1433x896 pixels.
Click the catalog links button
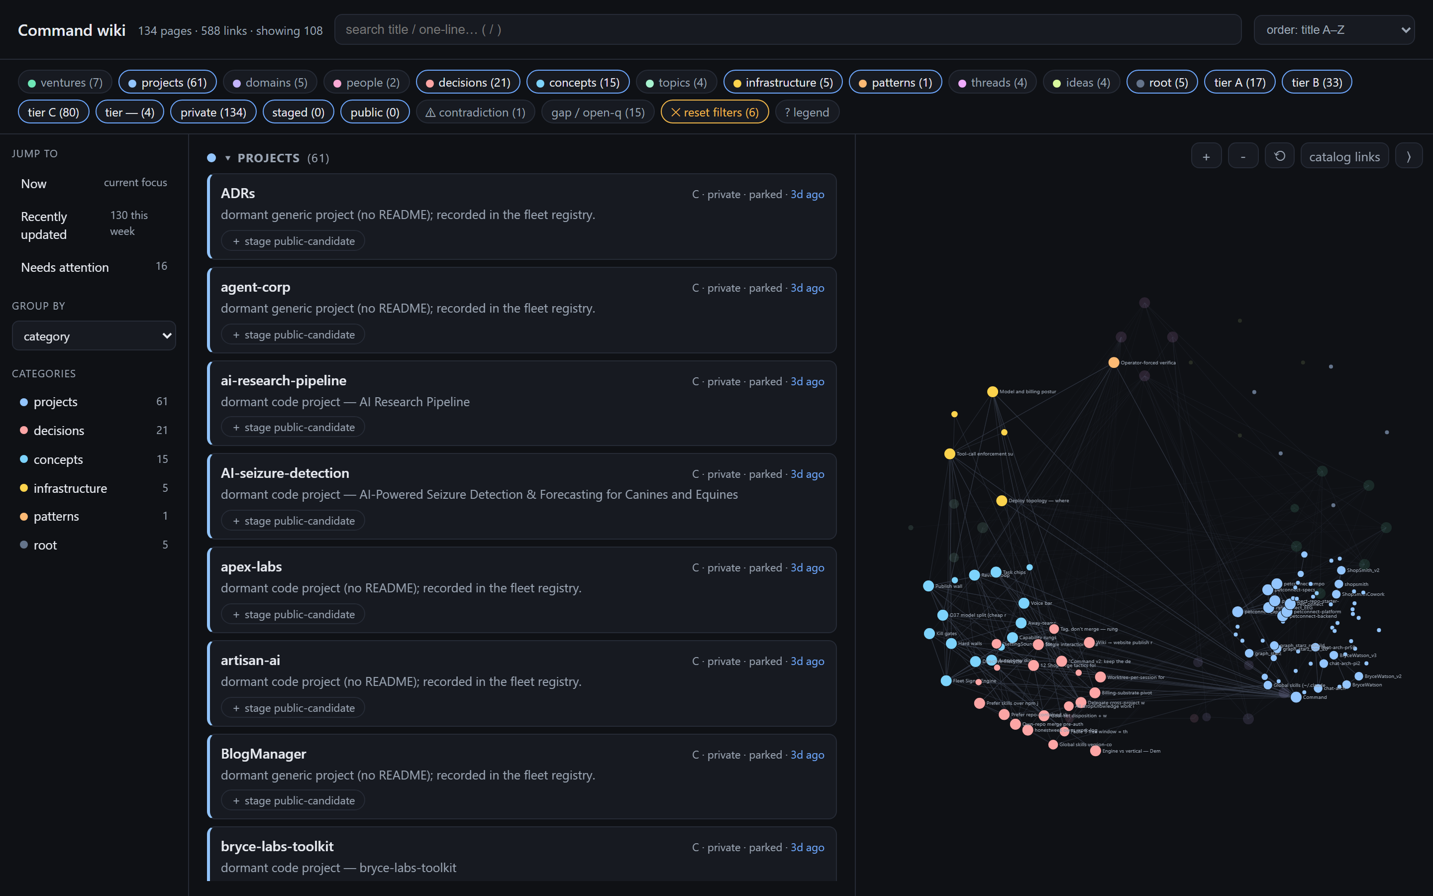[x=1344, y=156]
